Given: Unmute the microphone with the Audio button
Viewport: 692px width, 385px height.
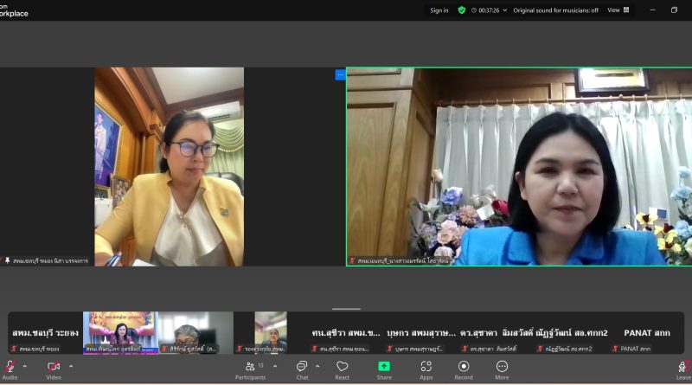Looking at the screenshot, I should click(x=10, y=367).
